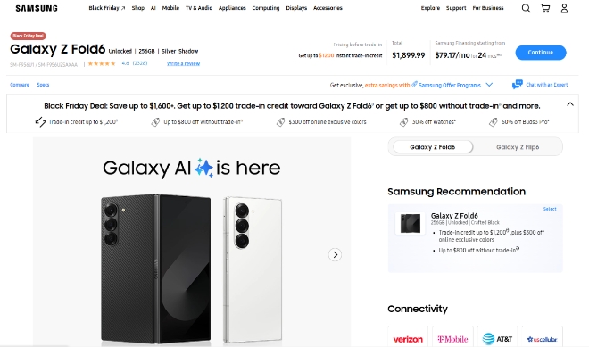The height and width of the screenshot is (347, 589).
Task: Expand the Samsung Offer Programs dropdown
Action: (x=489, y=85)
